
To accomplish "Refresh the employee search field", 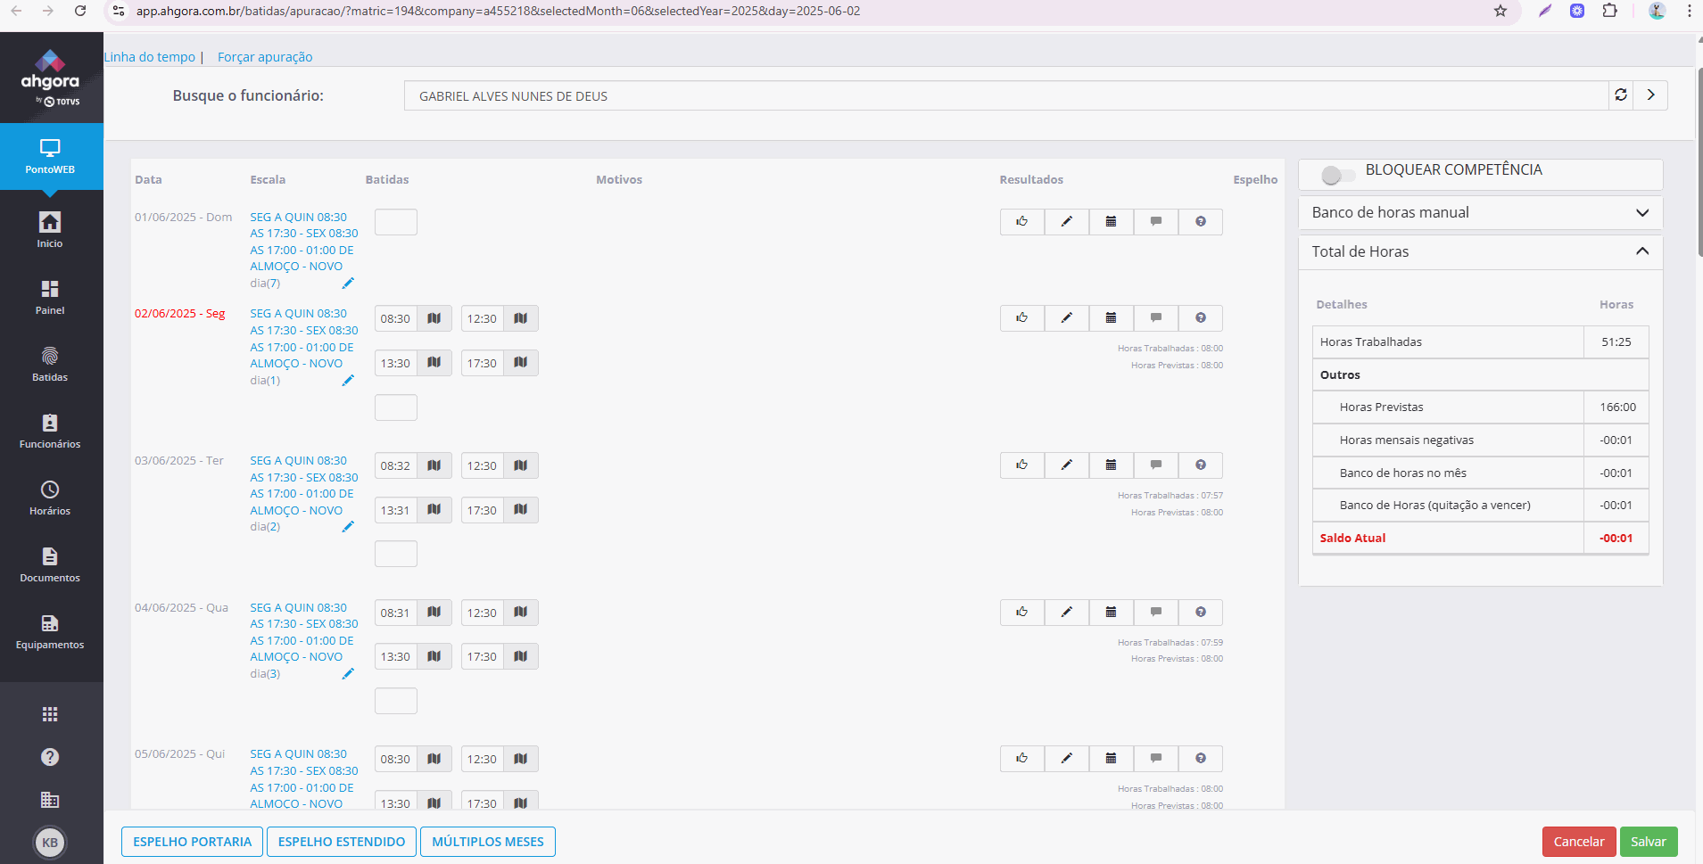I will [1621, 95].
